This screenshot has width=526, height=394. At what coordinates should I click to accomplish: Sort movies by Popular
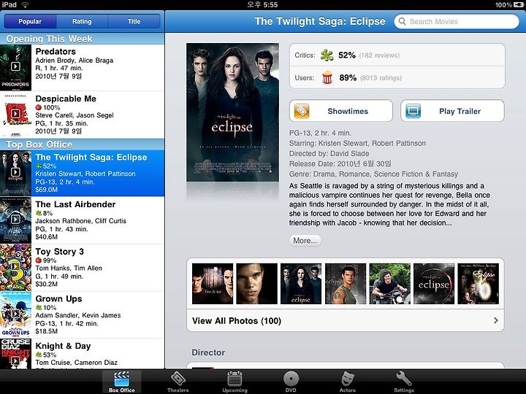pos(30,21)
